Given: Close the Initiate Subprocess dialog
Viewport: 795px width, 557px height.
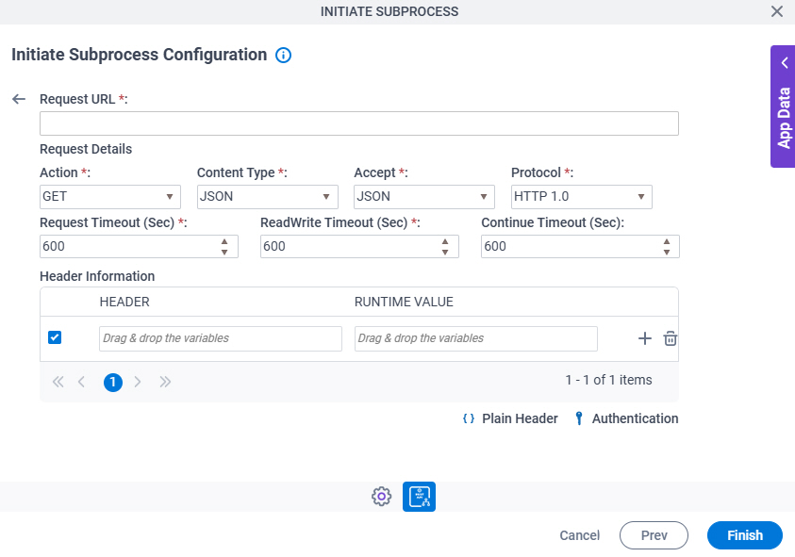Looking at the screenshot, I should click(777, 11).
